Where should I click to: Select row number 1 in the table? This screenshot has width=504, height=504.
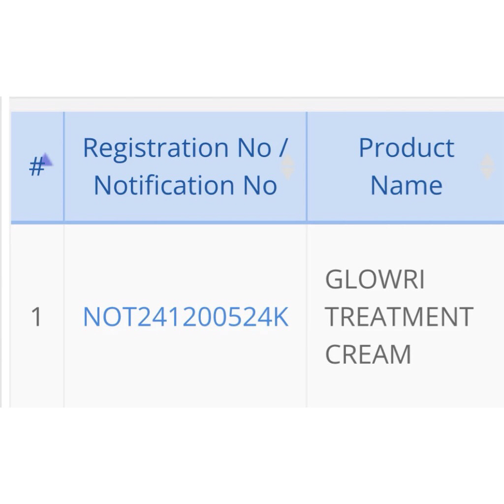pos(36,317)
